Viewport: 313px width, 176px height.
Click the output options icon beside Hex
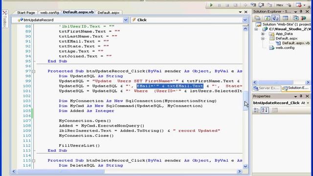tap(289, 5)
